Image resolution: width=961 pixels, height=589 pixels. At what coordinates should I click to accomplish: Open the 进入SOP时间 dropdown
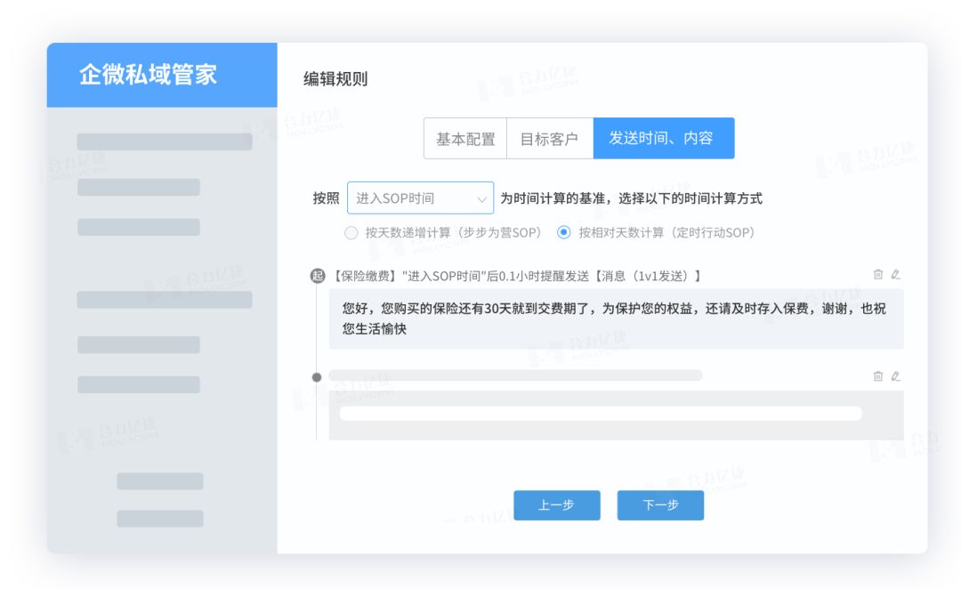pos(420,198)
